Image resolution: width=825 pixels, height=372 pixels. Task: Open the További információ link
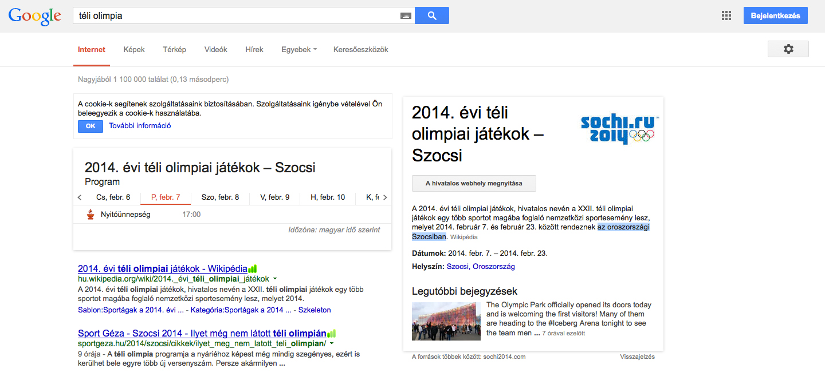pyautogui.click(x=140, y=126)
